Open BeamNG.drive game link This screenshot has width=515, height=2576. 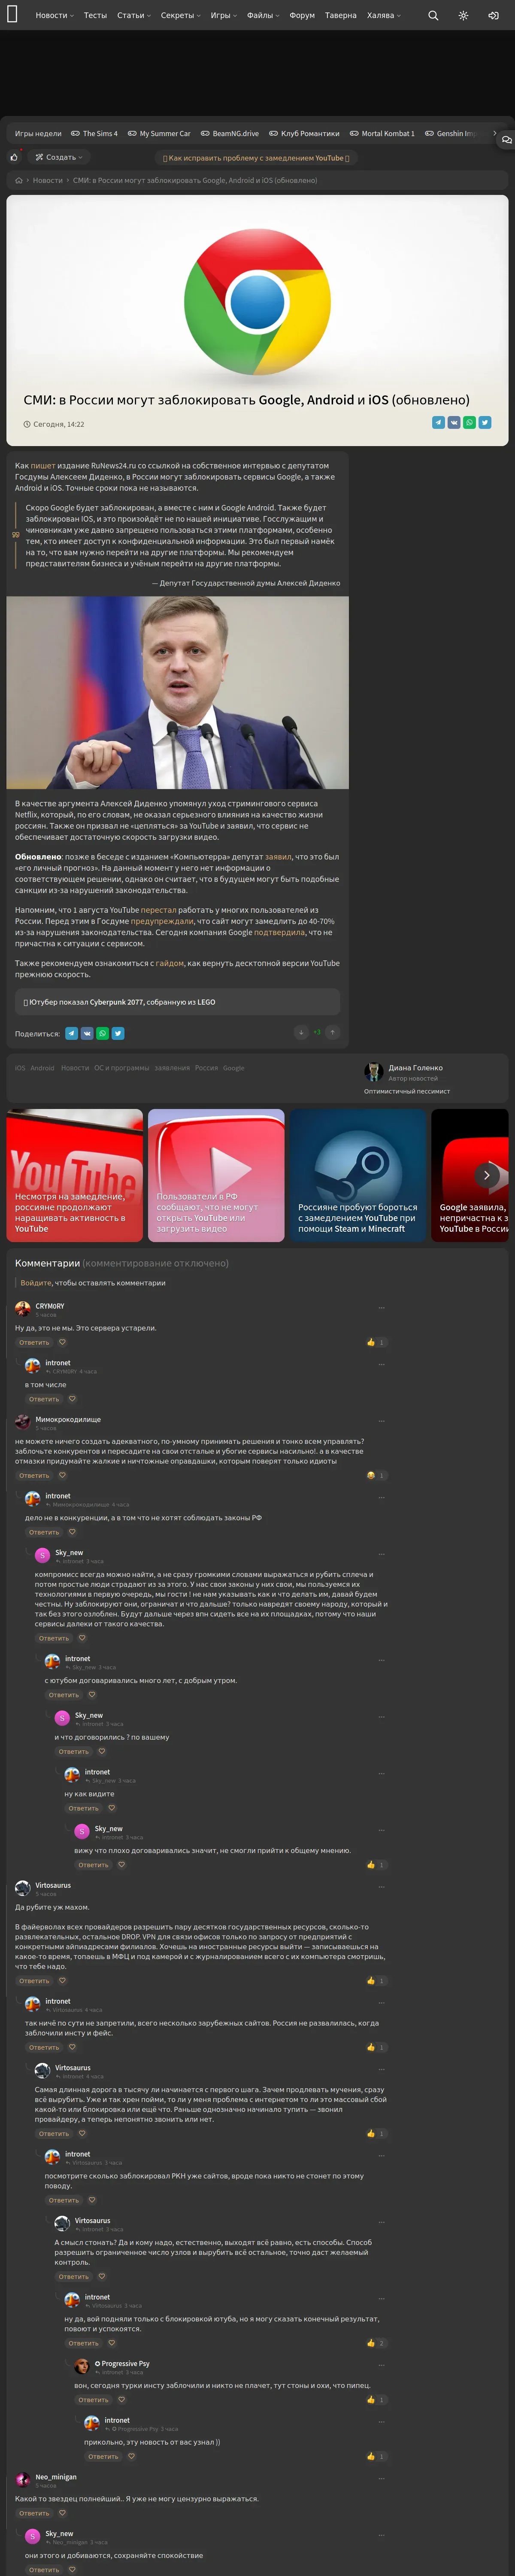[x=229, y=133]
